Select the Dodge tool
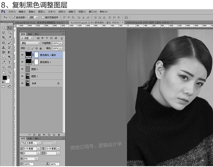Screen dimensions: 213x167 [9, 57]
